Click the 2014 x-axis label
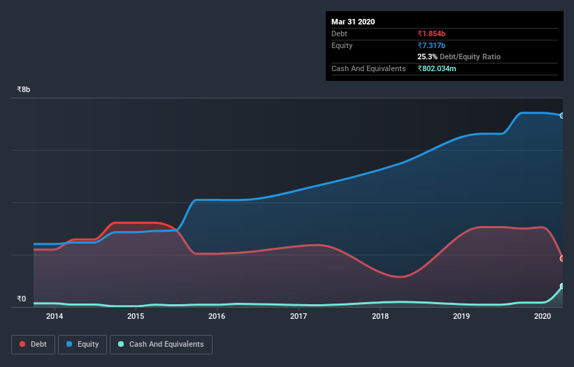The width and height of the screenshot is (574, 367). [54, 316]
